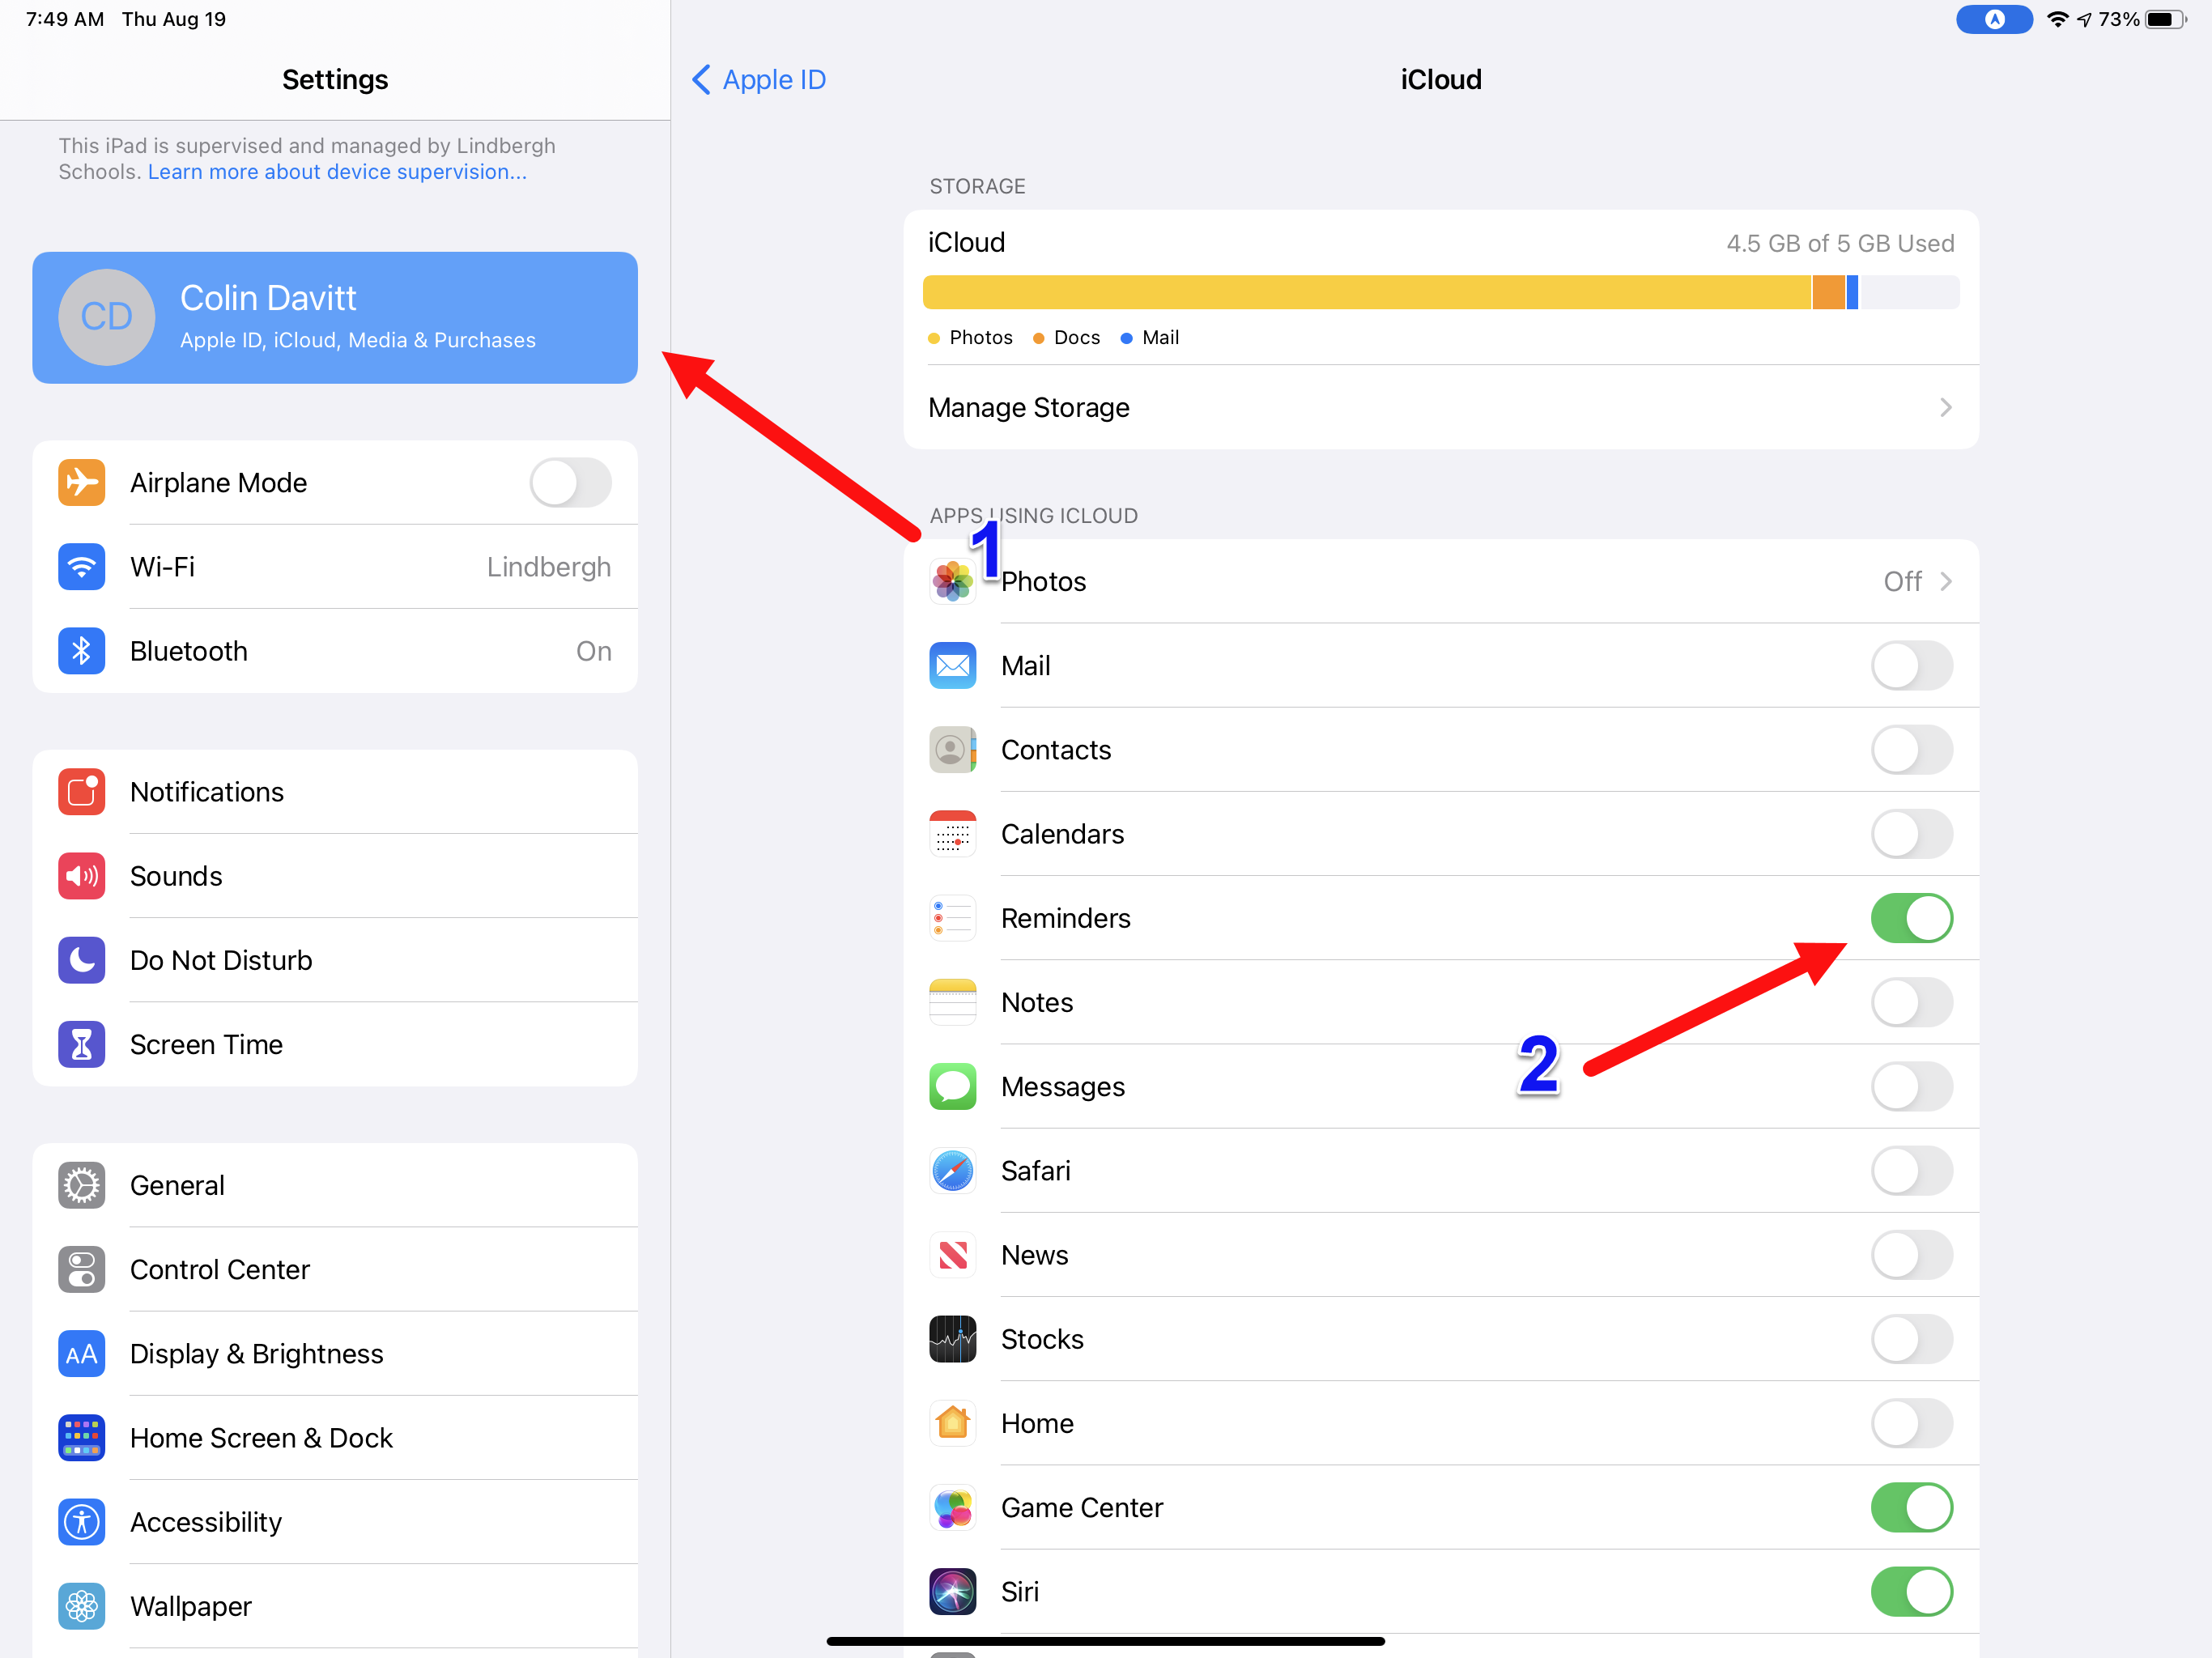The height and width of the screenshot is (1658, 2212).
Task: Open Learn more about device supervision link
Action: tap(337, 172)
